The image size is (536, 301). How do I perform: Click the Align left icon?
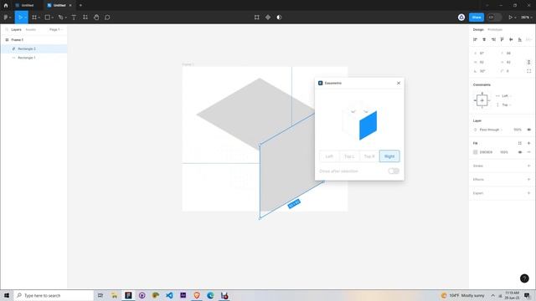click(x=475, y=39)
